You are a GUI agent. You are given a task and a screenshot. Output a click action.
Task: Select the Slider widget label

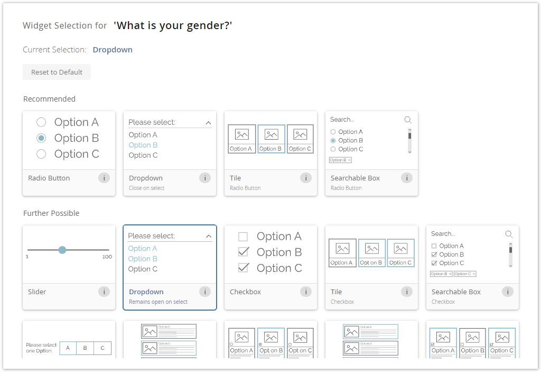pos(37,292)
